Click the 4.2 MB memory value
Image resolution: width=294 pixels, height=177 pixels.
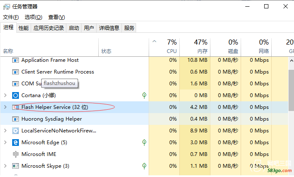coord(199,107)
